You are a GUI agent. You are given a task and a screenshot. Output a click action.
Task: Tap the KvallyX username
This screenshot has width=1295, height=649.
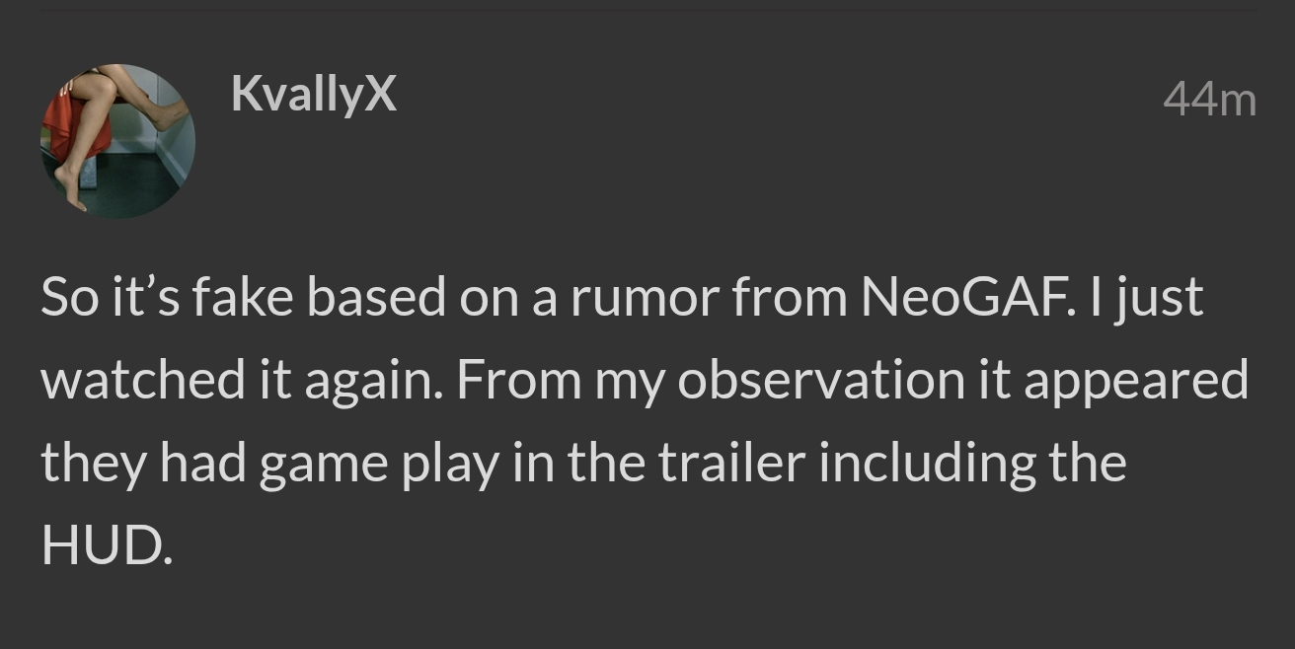(314, 94)
